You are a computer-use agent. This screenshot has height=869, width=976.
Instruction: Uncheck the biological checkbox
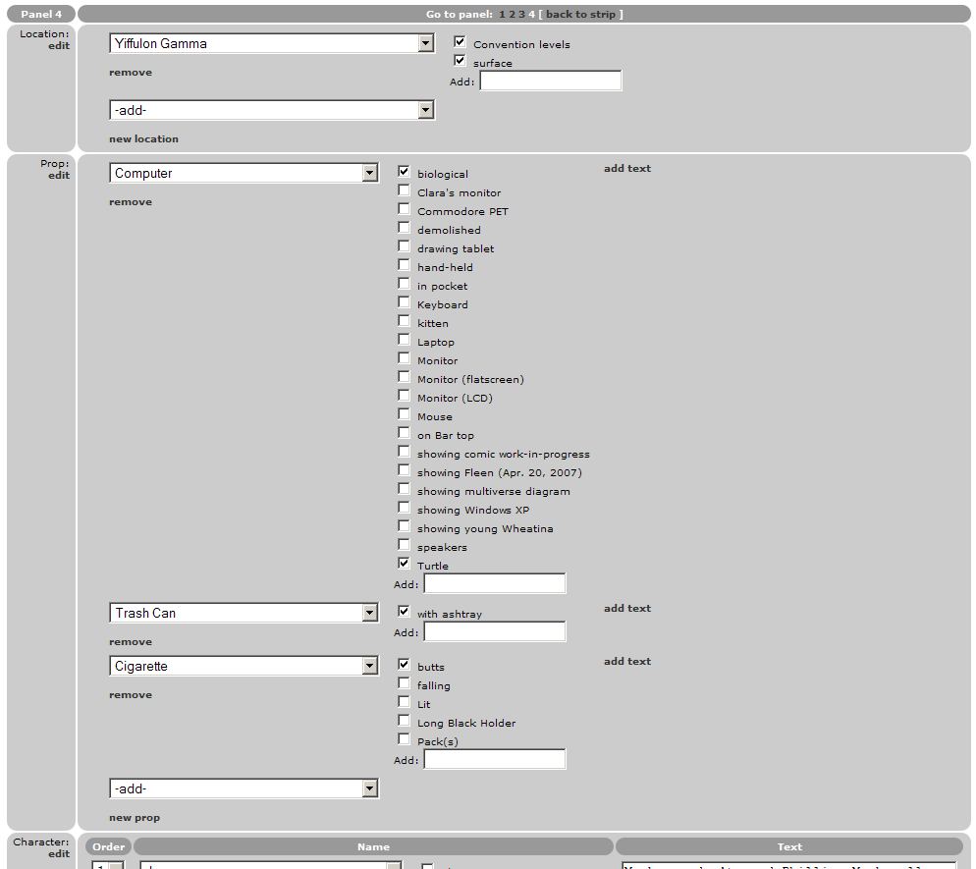pos(404,172)
